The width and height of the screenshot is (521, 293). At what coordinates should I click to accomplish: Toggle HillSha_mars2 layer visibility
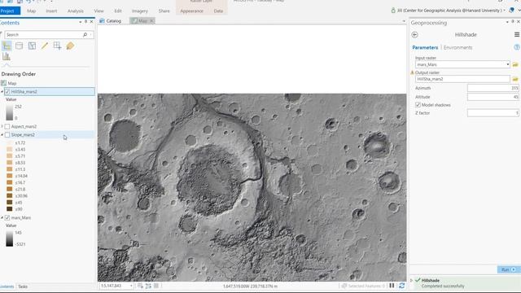coord(7,92)
